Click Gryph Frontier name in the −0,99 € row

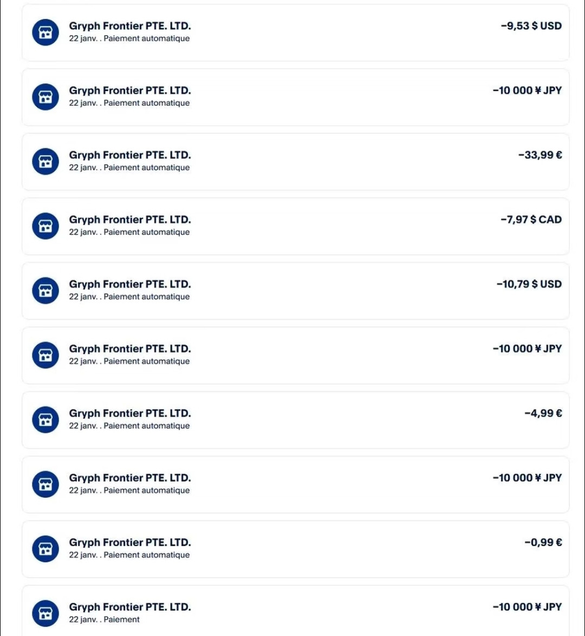tap(130, 542)
